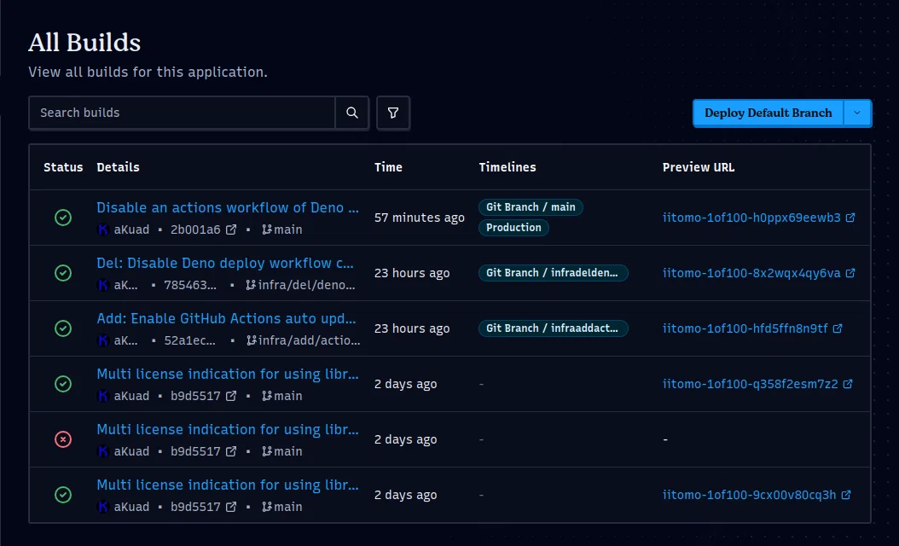Focus the Search builds input field
This screenshot has height=546, width=899.
[182, 113]
